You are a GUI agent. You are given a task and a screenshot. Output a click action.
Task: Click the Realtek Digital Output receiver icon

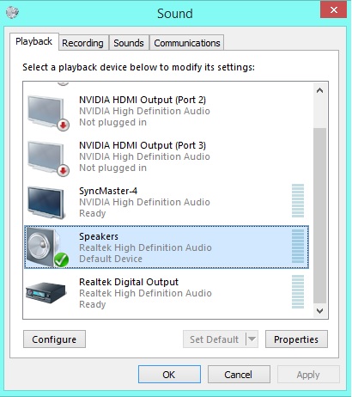point(46,293)
